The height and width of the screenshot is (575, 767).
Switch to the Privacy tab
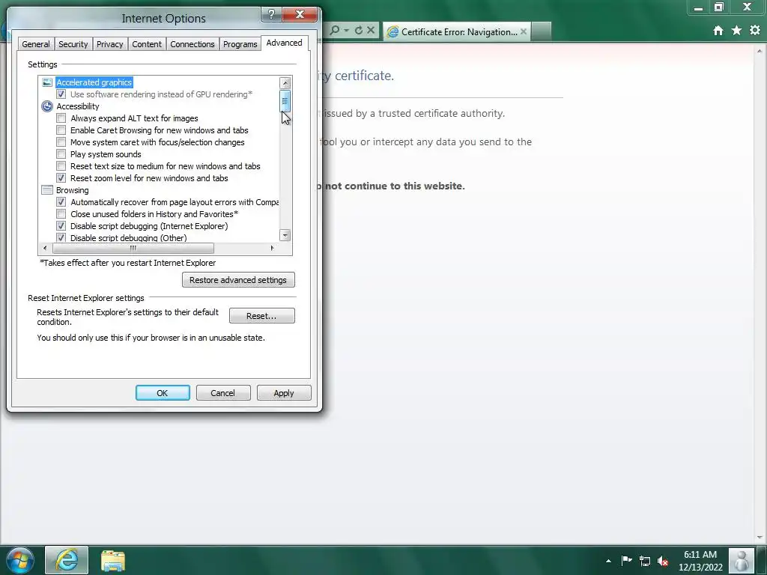[x=109, y=44]
